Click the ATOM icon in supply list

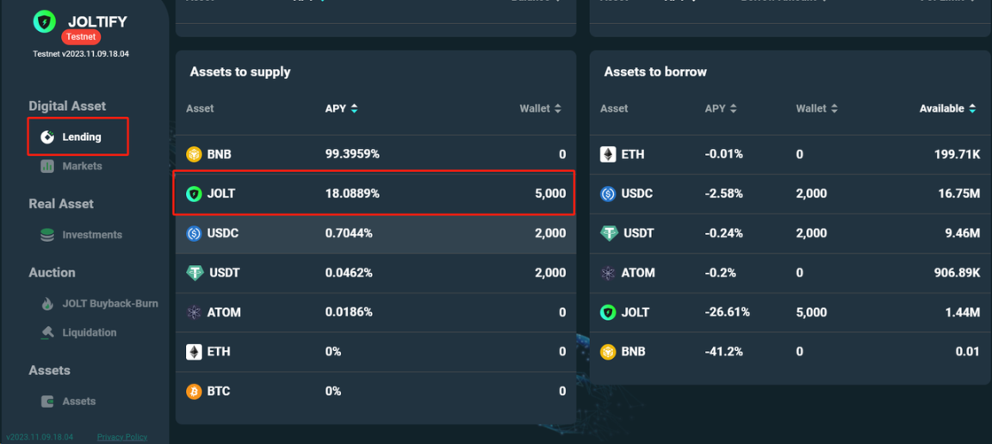coord(194,312)
